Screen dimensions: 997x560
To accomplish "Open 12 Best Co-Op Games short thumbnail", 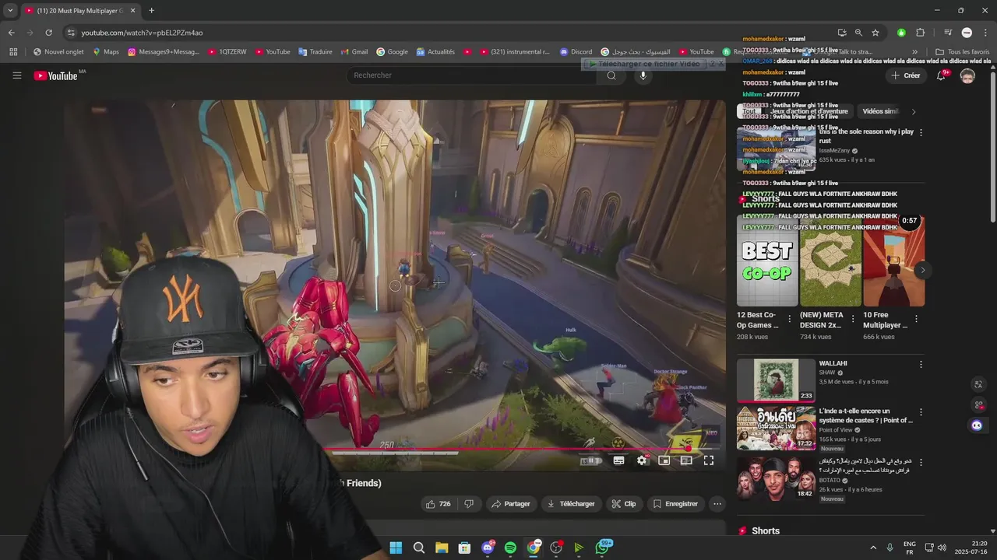I will (767, 261).
